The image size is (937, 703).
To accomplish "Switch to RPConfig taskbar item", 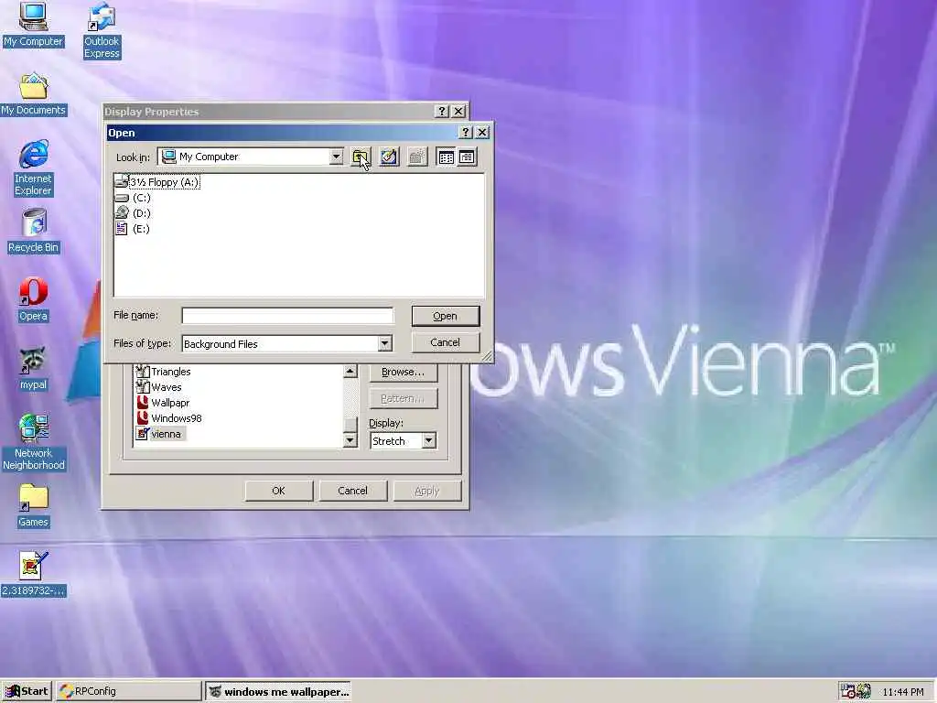I will 128,691.
